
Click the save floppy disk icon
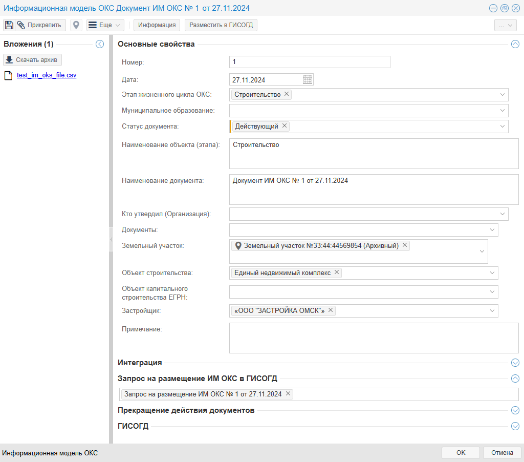pyautogui.click(x=9, y=25)
